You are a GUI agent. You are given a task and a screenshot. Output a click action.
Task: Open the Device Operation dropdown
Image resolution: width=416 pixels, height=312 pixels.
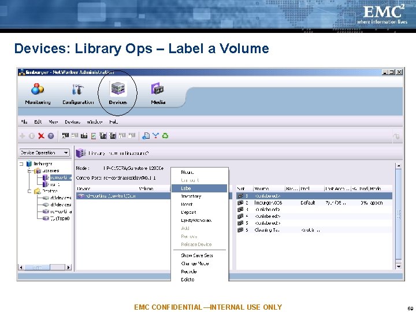[44, 153]
